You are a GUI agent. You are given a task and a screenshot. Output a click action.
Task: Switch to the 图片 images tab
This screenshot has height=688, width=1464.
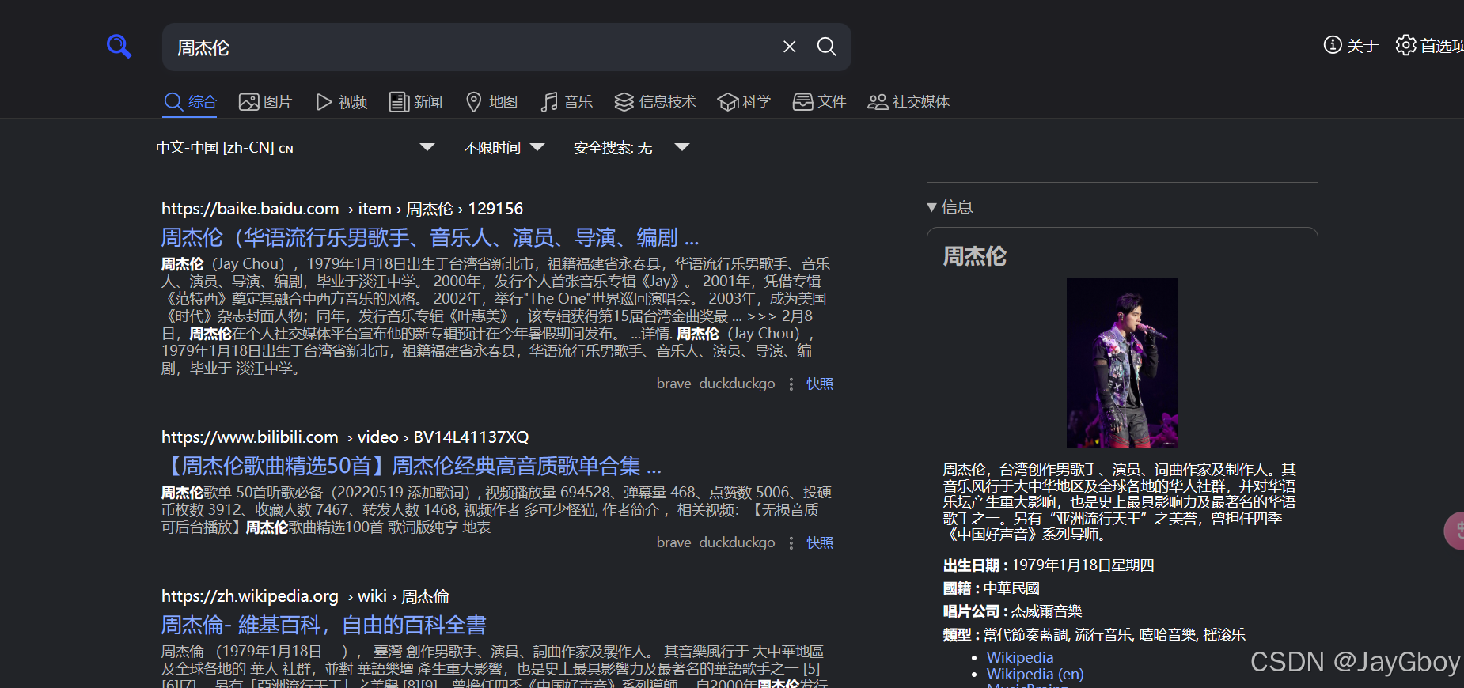(x=265, y=102)
